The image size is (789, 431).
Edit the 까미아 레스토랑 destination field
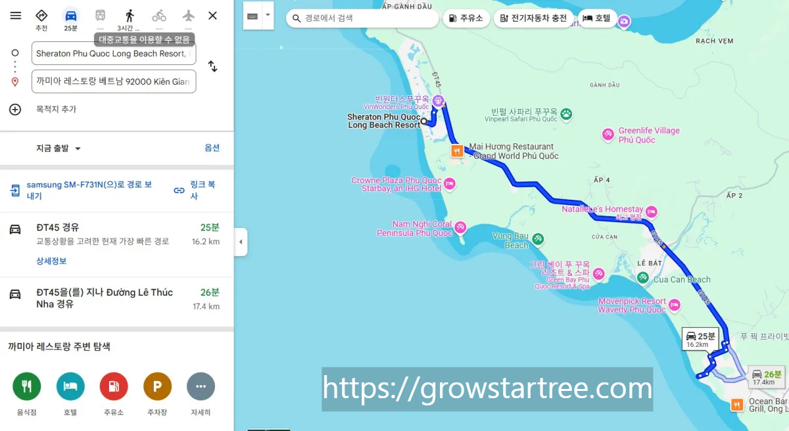pos(114,81)
